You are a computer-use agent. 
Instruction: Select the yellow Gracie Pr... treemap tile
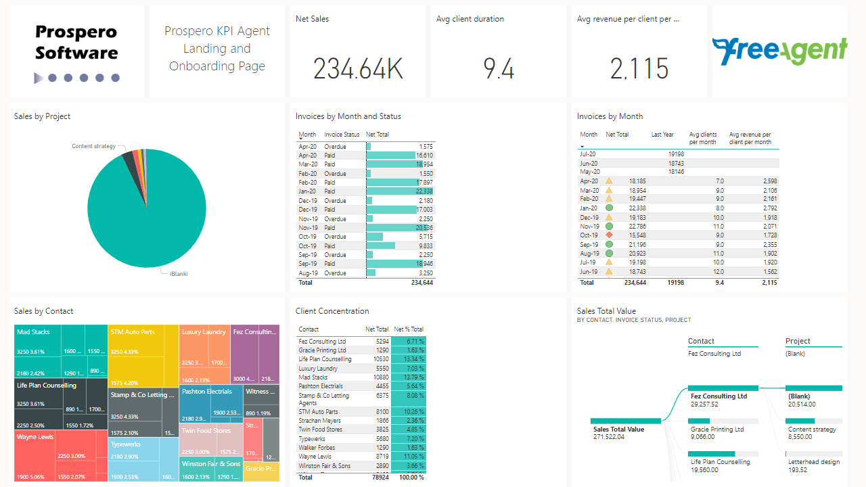click(261, 471)
